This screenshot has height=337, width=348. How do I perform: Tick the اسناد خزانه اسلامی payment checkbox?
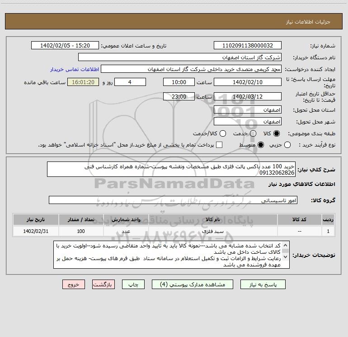click(x=219, y=145)
